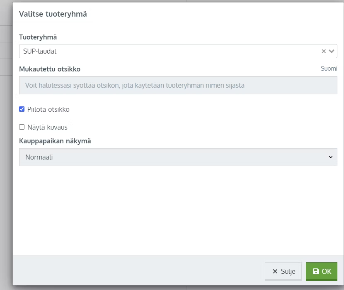Enable the Näytä kuvaus checkbox

pyautogui.click(x=22, y=127)
